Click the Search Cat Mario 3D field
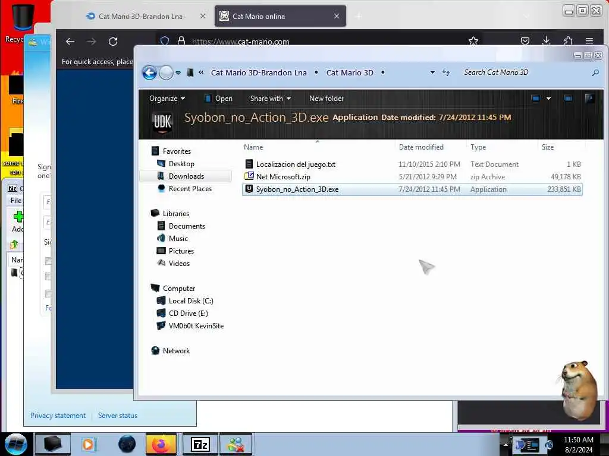The image size is (609, 456). 524,72
